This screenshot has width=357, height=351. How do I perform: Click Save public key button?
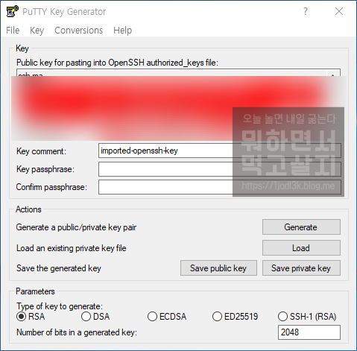[218, 268]
